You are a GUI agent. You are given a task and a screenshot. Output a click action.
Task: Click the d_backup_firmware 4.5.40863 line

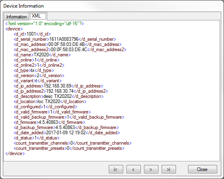pyautogui.click(x=66, y=127)
